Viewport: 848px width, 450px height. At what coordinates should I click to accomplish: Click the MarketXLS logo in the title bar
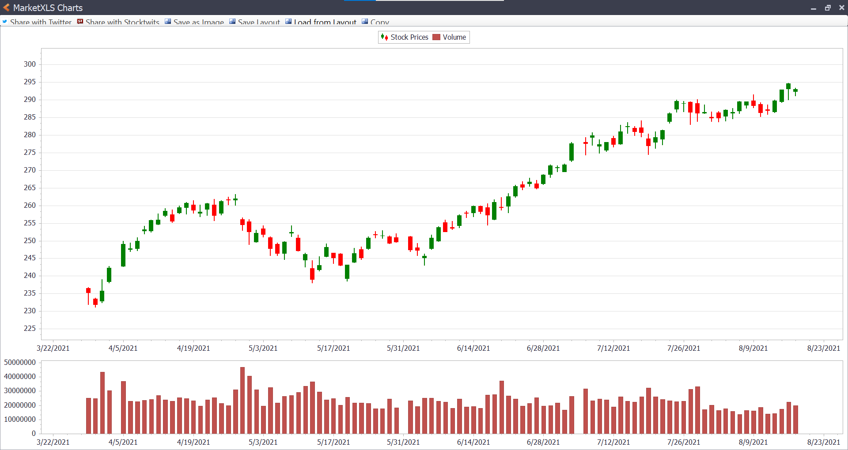(x=6, y=7)
